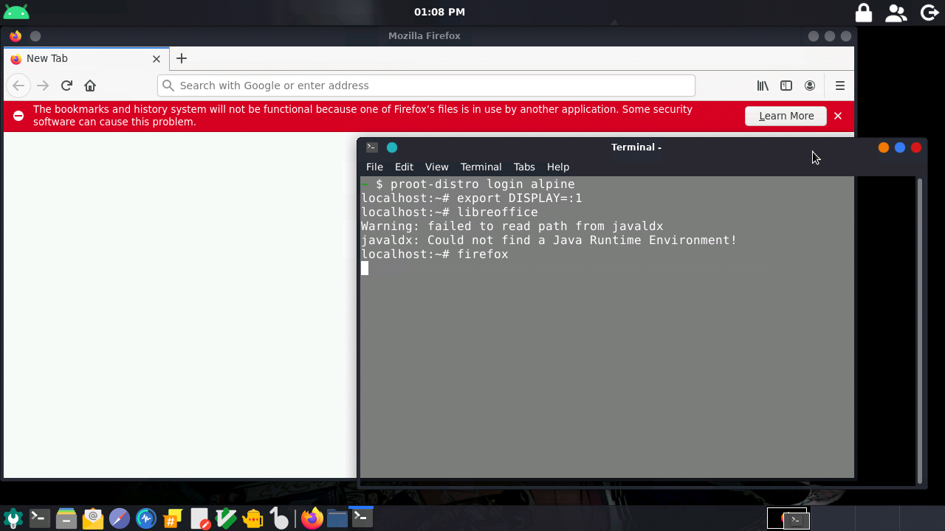Screen dimensions: 945x531
Task: Click 'Could not find a Java Runtime Environment!' text
Action: 582,240
